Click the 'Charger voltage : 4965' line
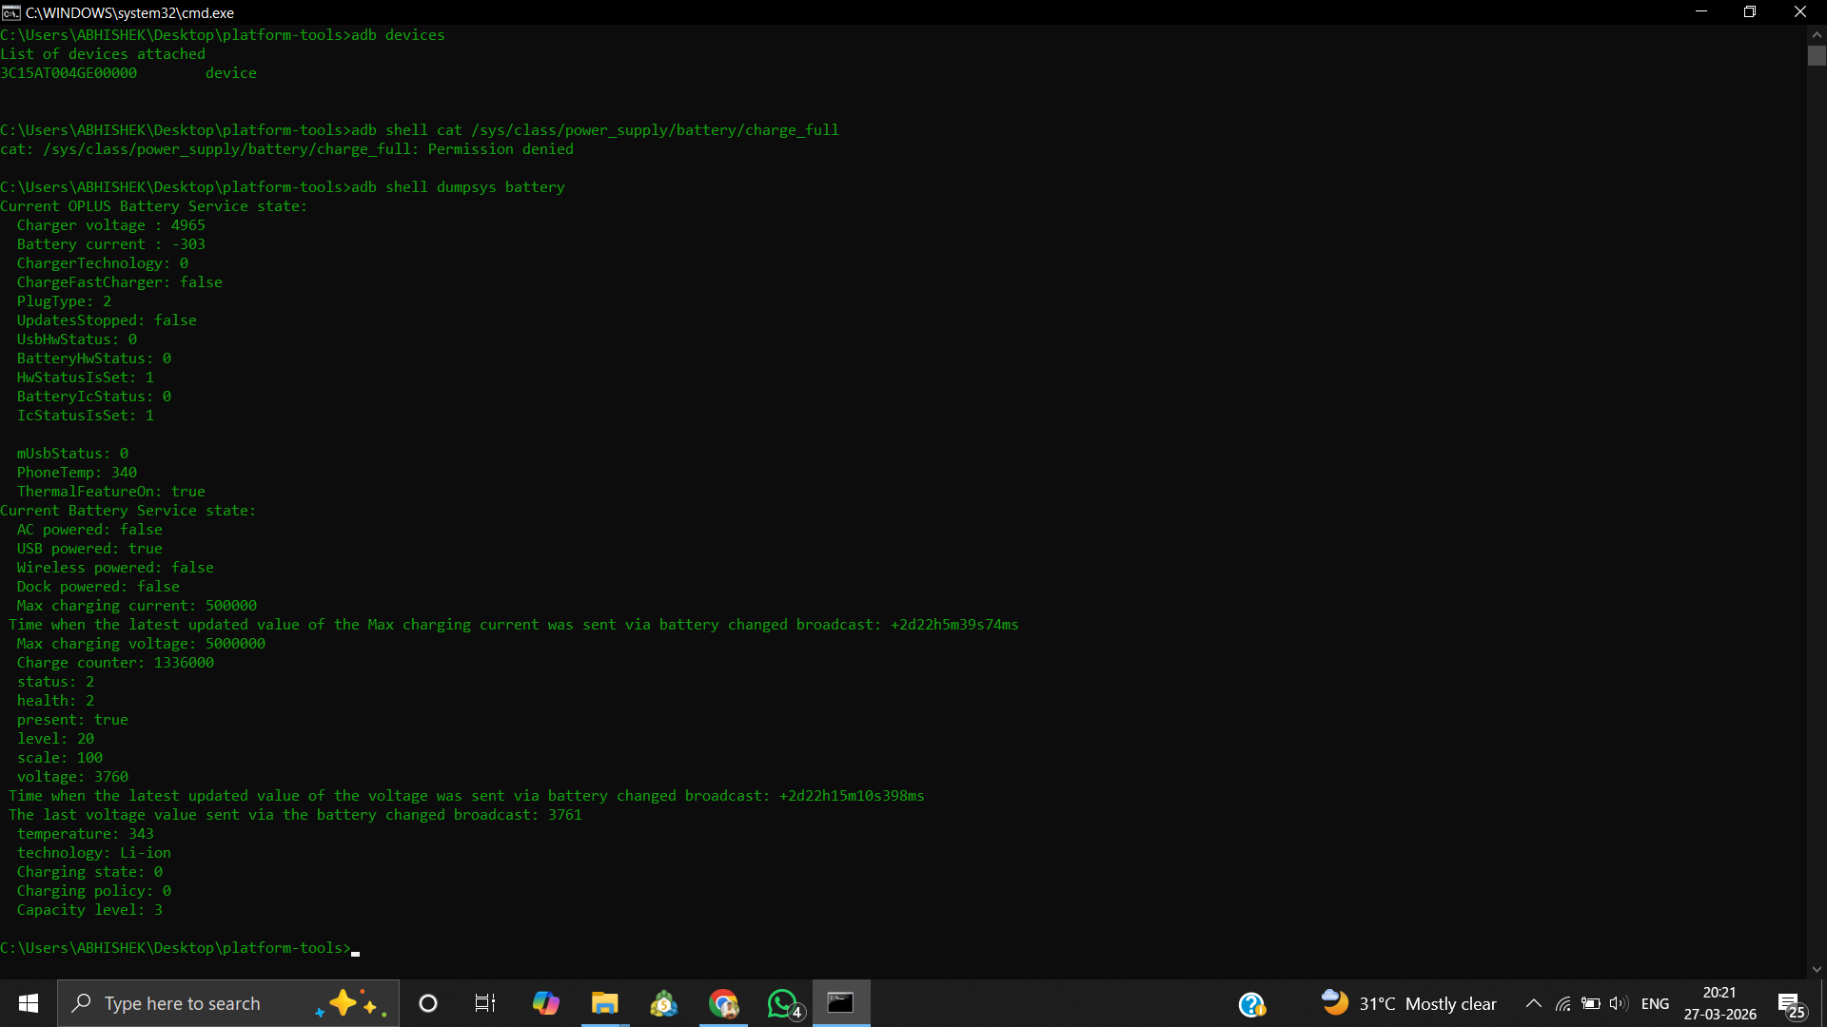The image size is (1827, 1027). (x=110, y=225)
